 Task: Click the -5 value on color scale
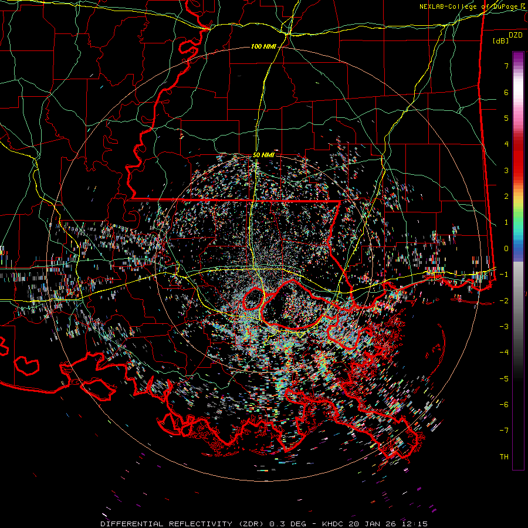[504, 378]
